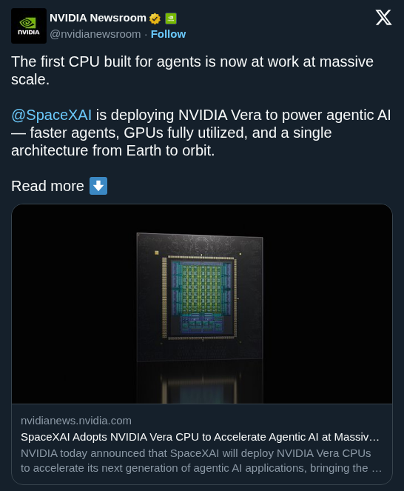Click the truncated ellipsis after 'Massiv'
Screen dimensions: 404x491
click(374, 438)
